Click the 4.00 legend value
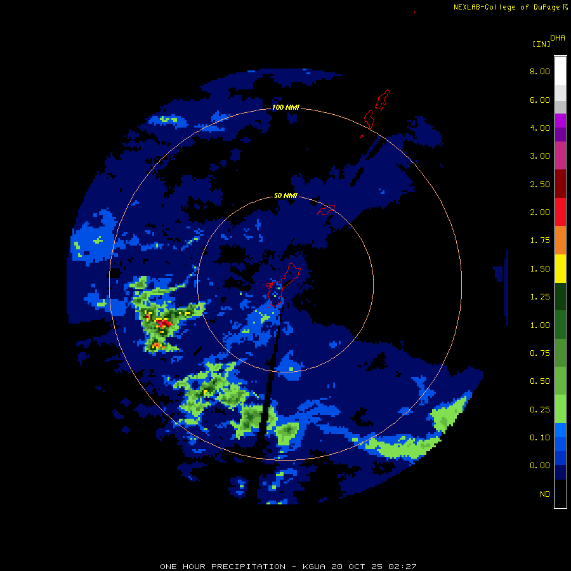 click(x=540, y=128)
